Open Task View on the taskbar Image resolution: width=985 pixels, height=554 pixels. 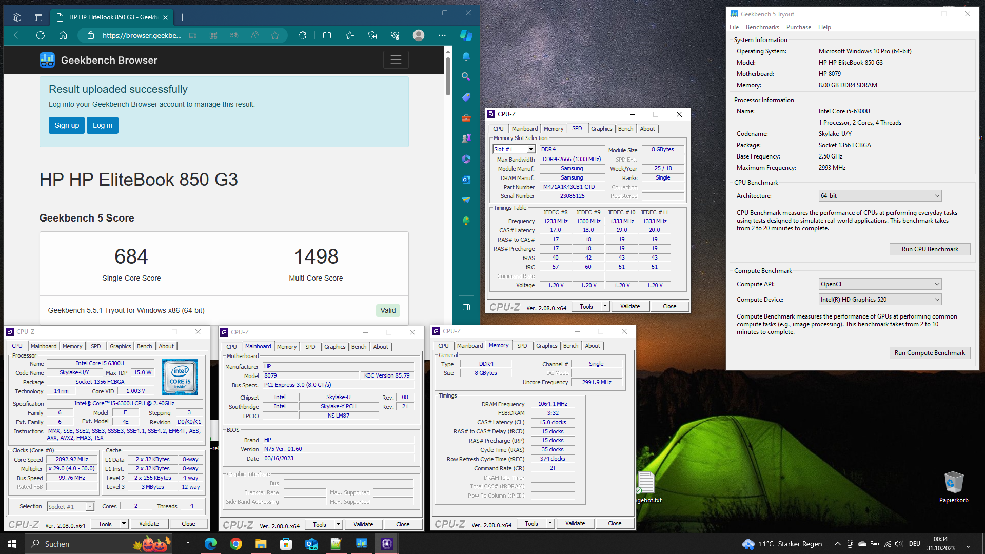click(185, 544)
